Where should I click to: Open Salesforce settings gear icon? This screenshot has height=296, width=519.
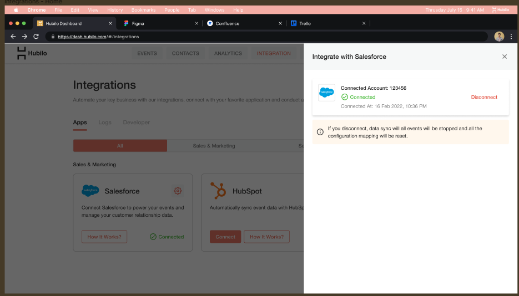[178, 191]
